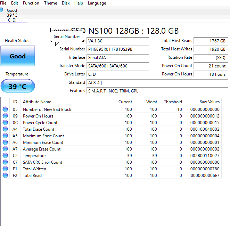The width and height of the screenshot is (230, 227).
Task: Click the firmware field showing V4.1.30
Action: tap(118, 41)
